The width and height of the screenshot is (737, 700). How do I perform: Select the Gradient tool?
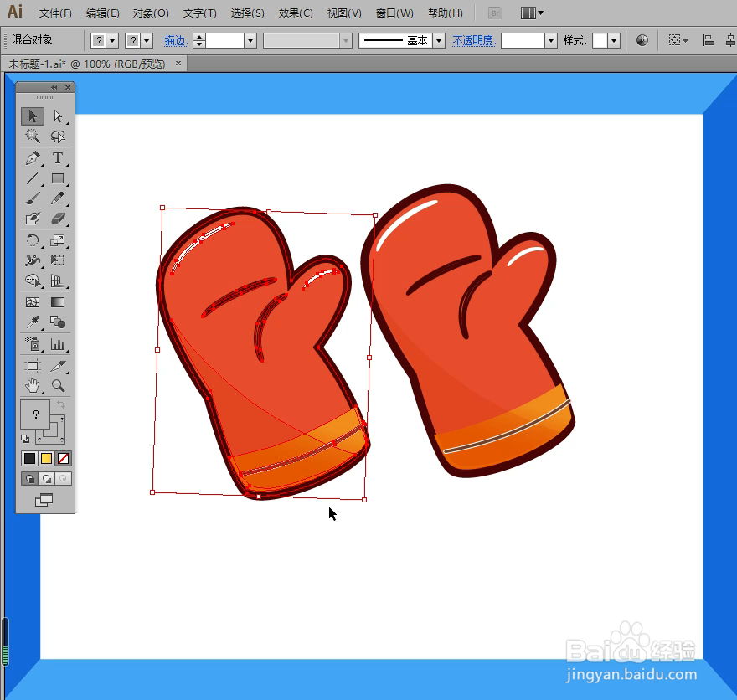tap(58, 302)
